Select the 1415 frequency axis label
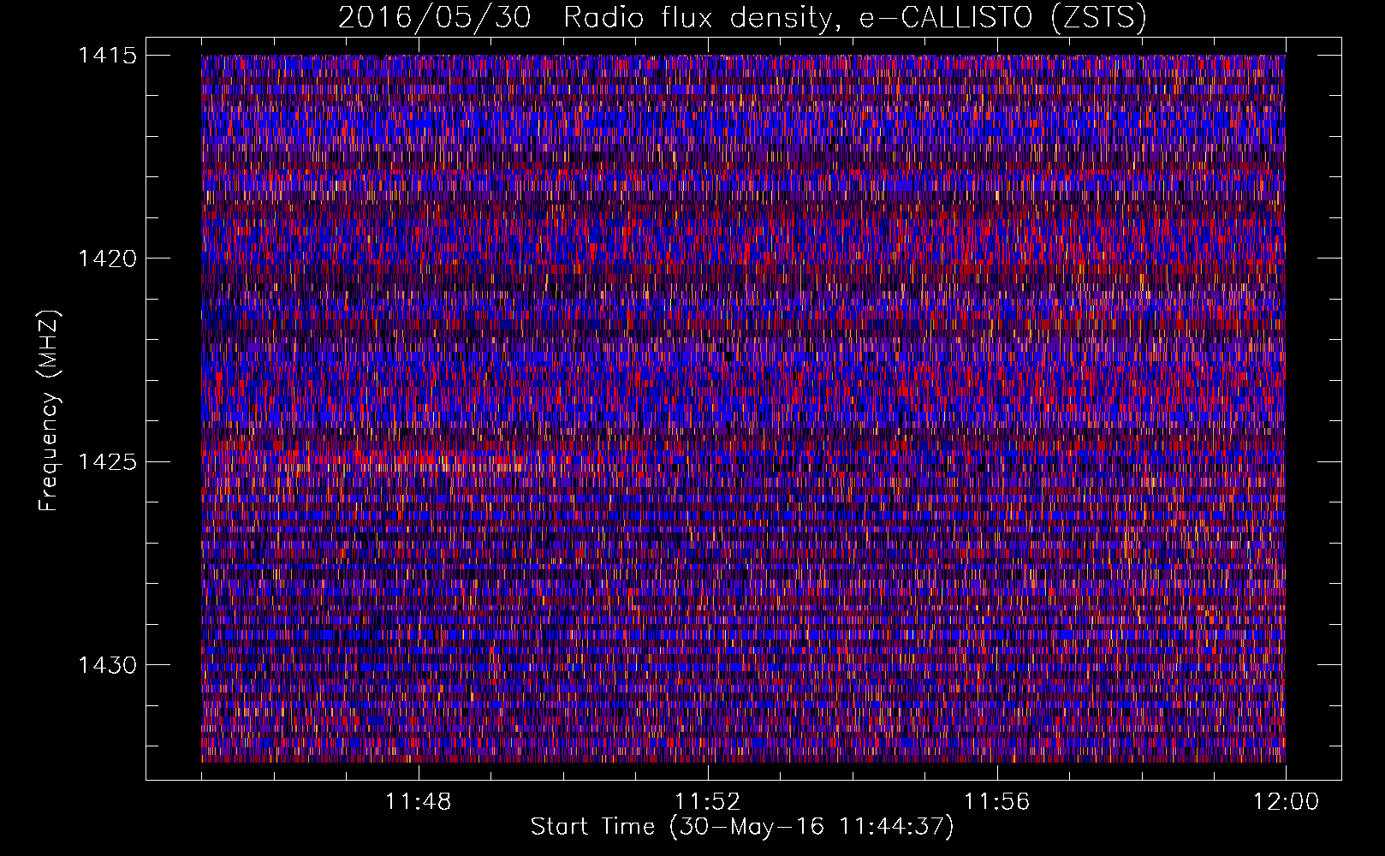The width and height of the screenshot is (1385, 856). point(107,56)
